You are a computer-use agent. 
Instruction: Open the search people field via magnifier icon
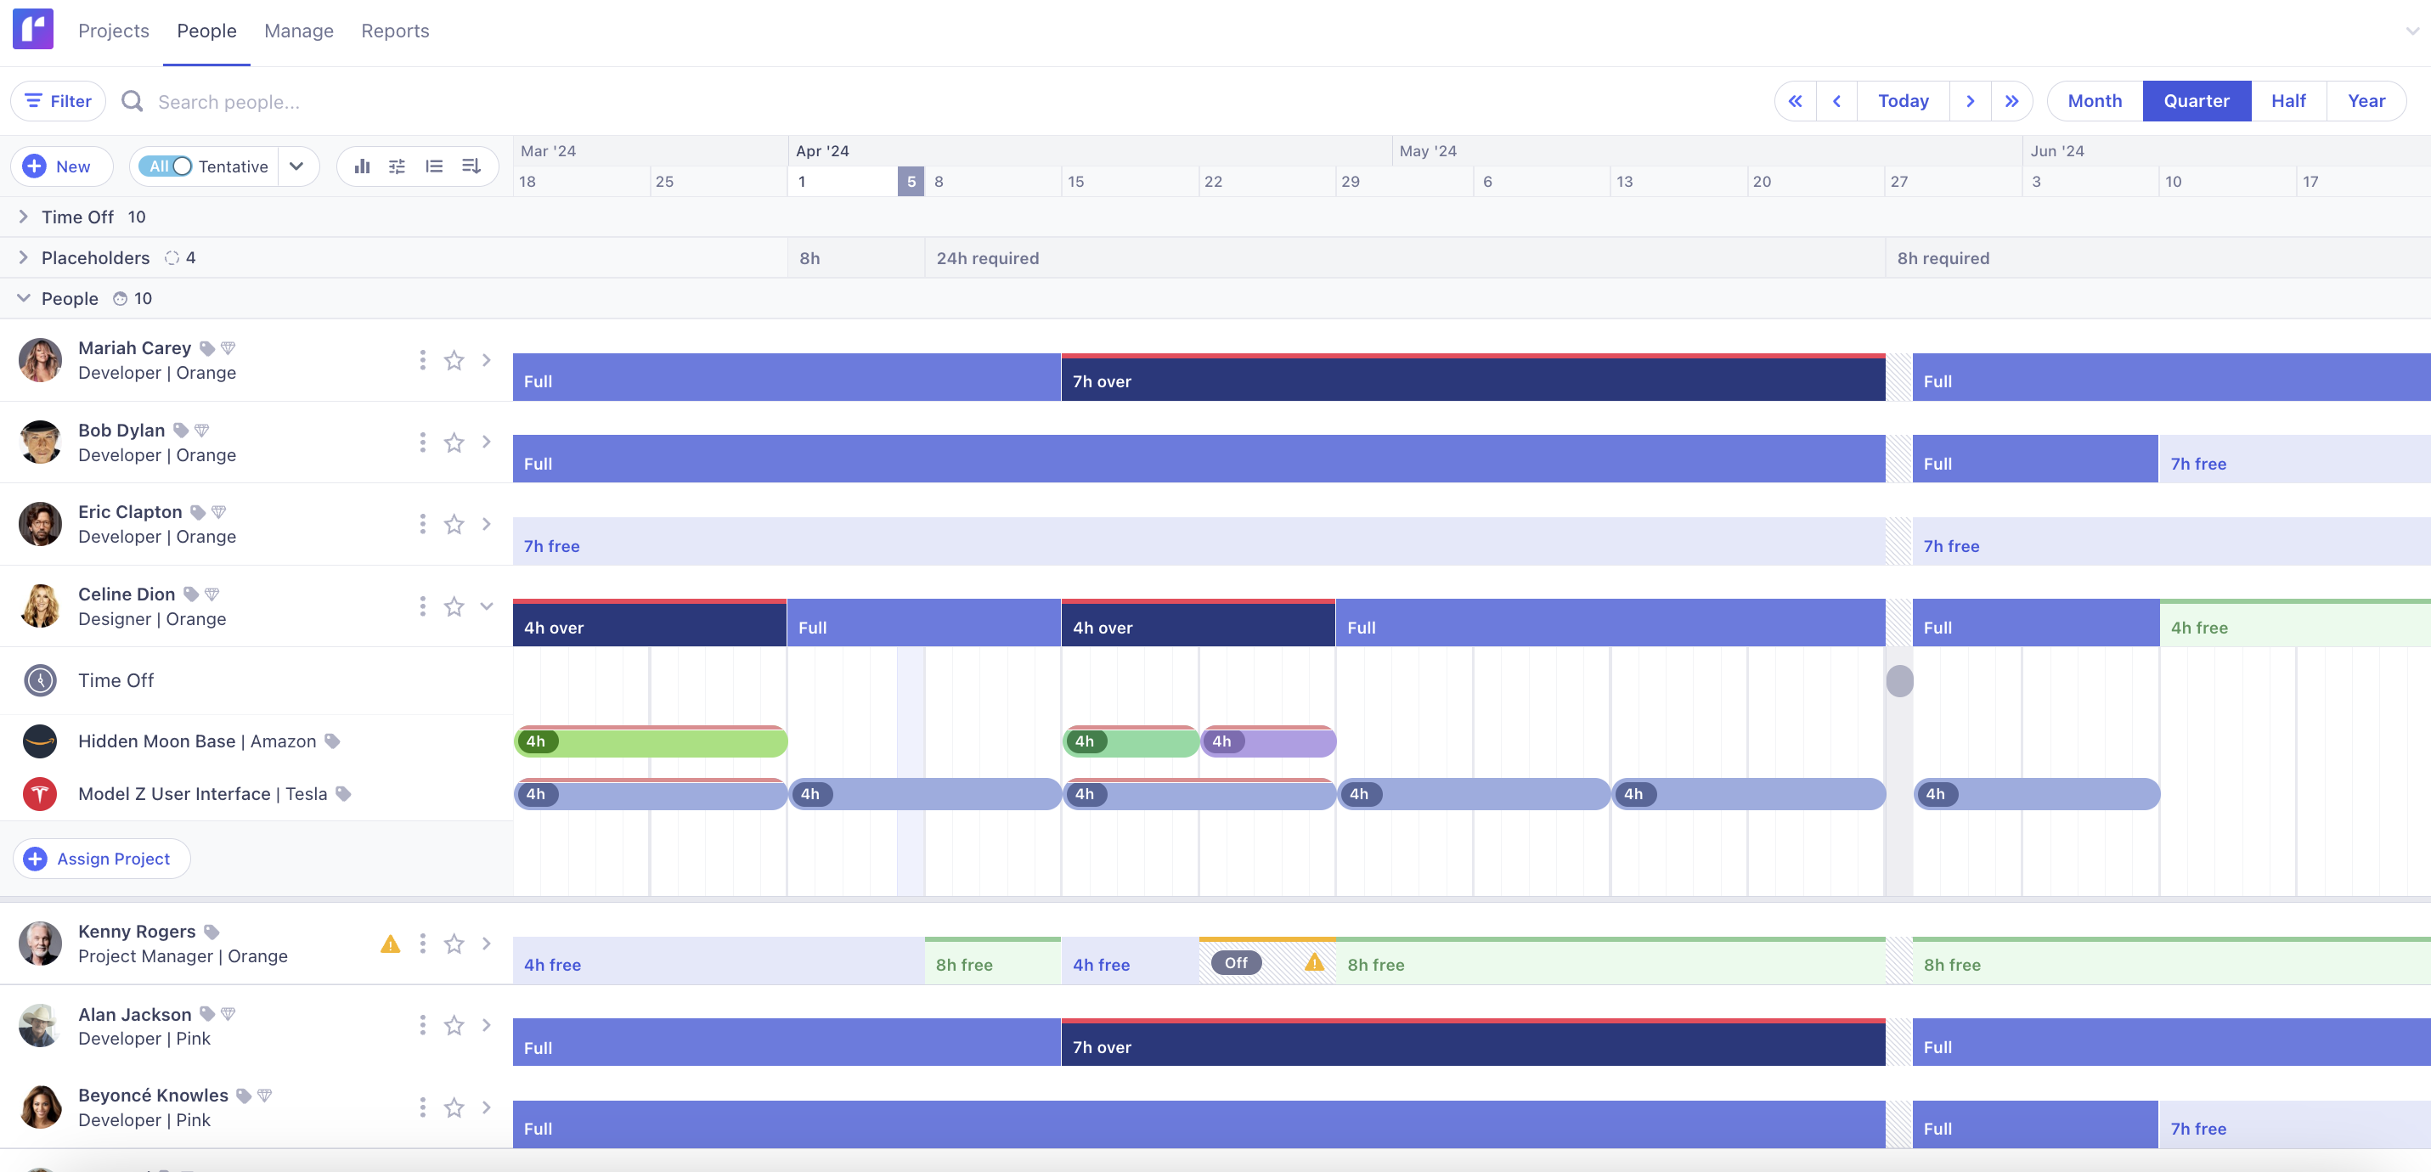[133, 101]
